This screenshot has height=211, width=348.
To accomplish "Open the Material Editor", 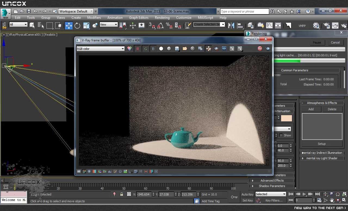I will [316, 25].
